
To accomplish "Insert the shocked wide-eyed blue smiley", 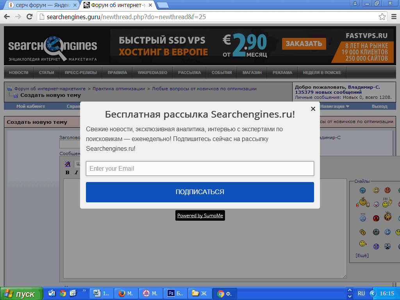I will pos(387,246).
